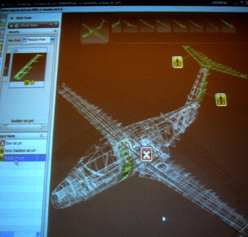
Task: Select the second thumbnail in the top strip
Action: (x=116, y=24)
